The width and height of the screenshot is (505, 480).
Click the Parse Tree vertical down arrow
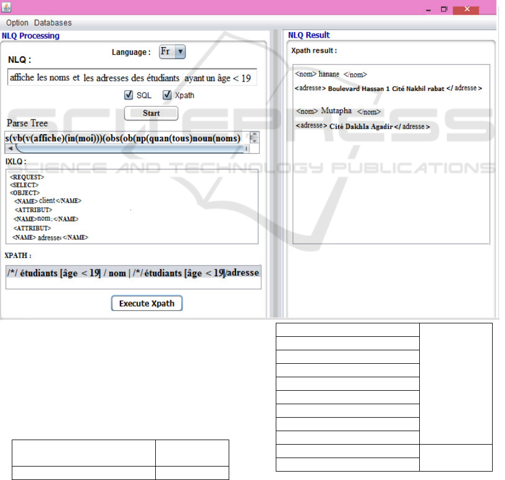(x=254, y=141)
